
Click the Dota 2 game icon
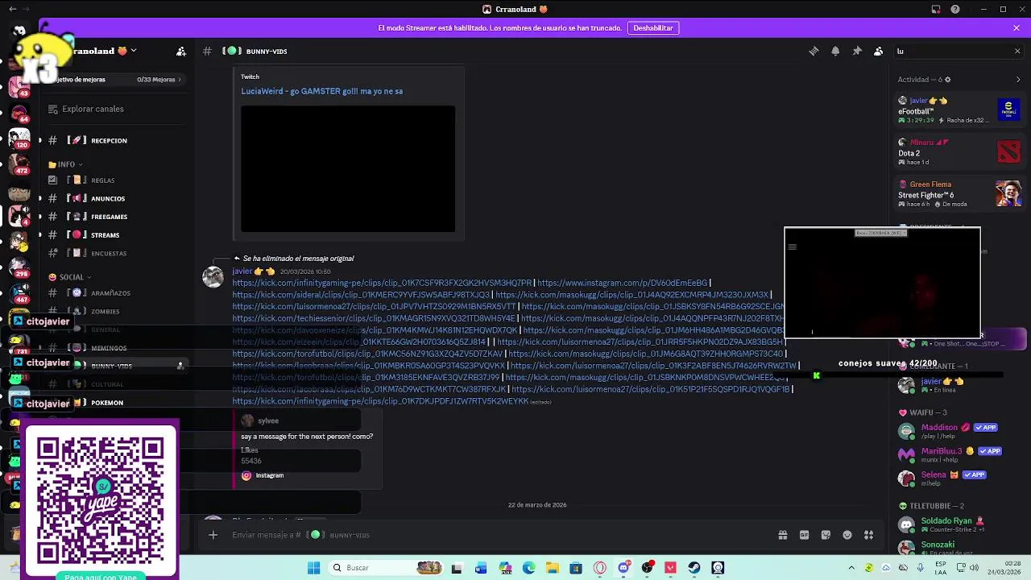tap(1008, 151)
